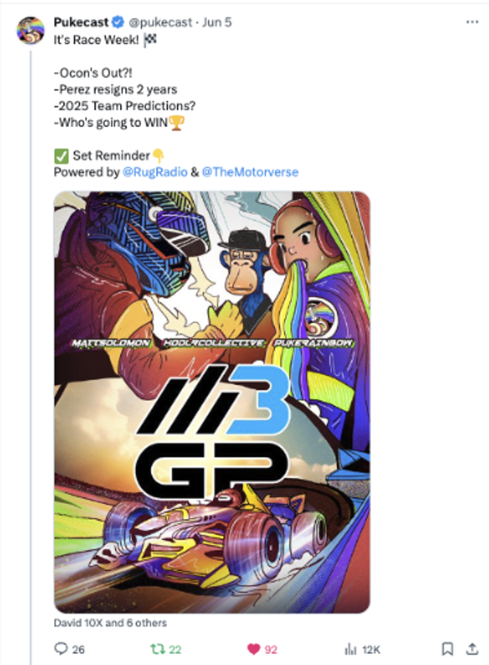Click the @pukecast handle
This screenshot has width=489, height=665.
[160, 22]
